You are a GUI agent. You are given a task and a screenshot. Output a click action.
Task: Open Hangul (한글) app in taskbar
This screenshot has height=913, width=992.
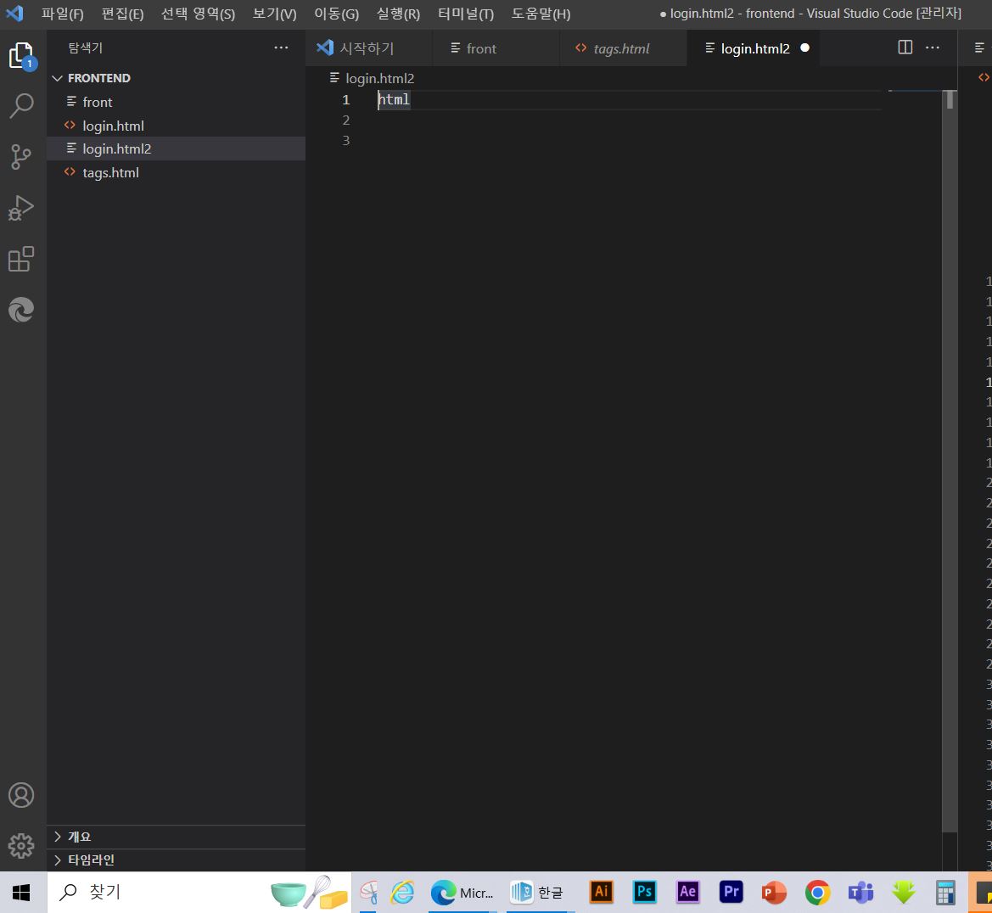[536, 893]
